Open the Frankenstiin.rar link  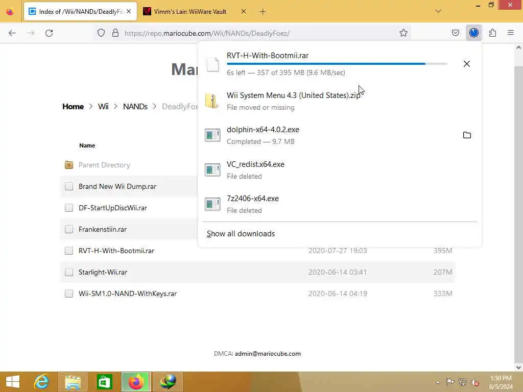[102, 229]
